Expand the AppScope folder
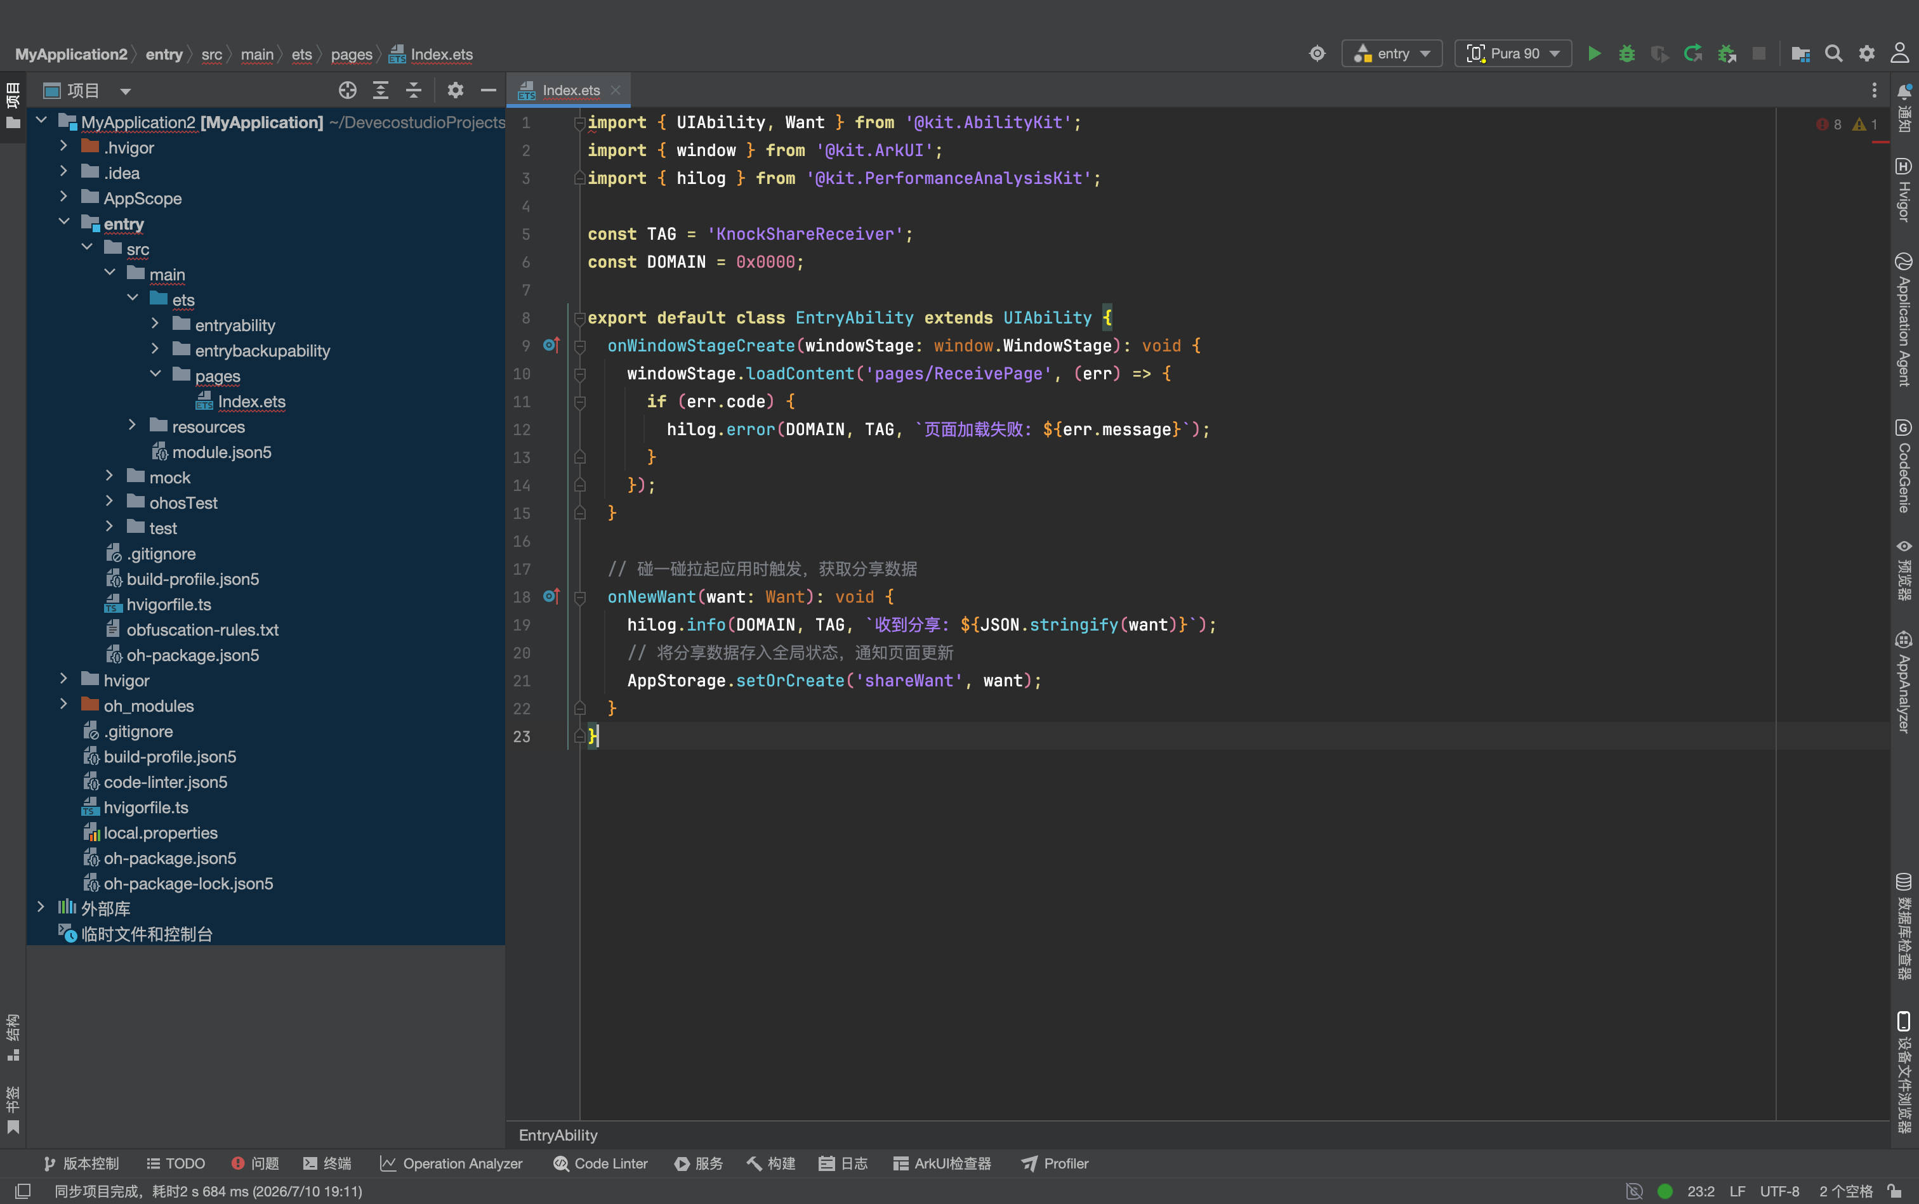Screen dimensions: 1919x1204 (x=63, y=197)
